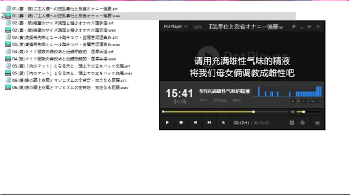Image resolution: width=350 pixels, height=195 pixels.
Task: Click the 48kHz sample rate label
Action: click(x=236, y=100)
